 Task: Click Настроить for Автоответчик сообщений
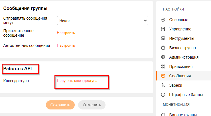click(x=66, y=45)
